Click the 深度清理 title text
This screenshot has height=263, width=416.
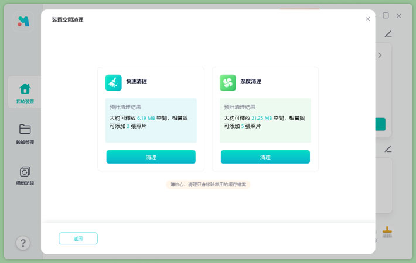(x=251, y=81)
